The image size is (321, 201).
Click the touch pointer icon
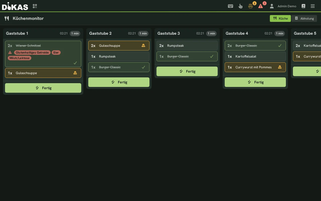point(240,6)
